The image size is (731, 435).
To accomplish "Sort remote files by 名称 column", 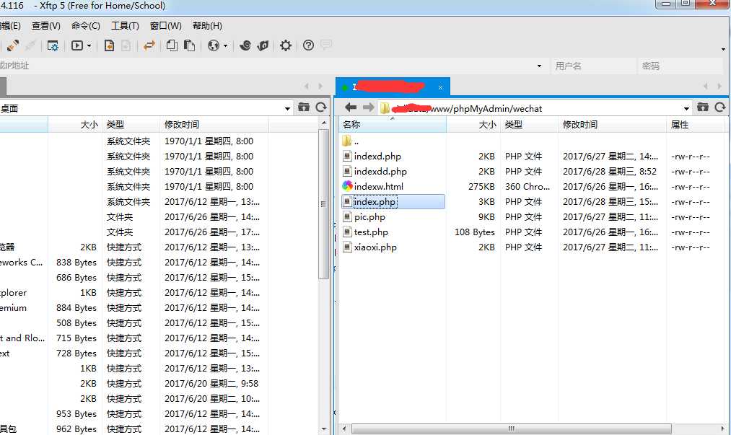I will coord(393,125).
